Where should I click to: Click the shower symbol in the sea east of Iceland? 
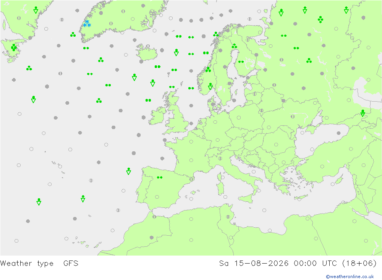click(x=176, y=52)
